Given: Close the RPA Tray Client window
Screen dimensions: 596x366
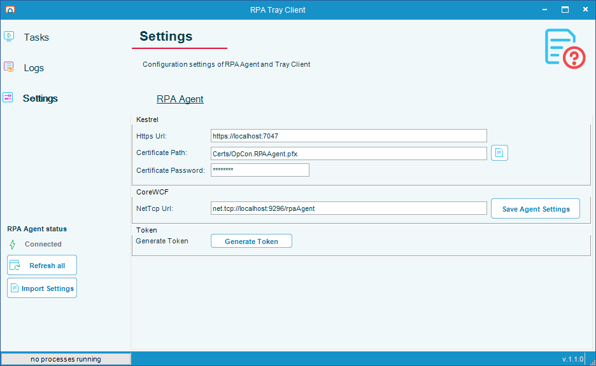Looking at the screenshot, I should point(585,10).
